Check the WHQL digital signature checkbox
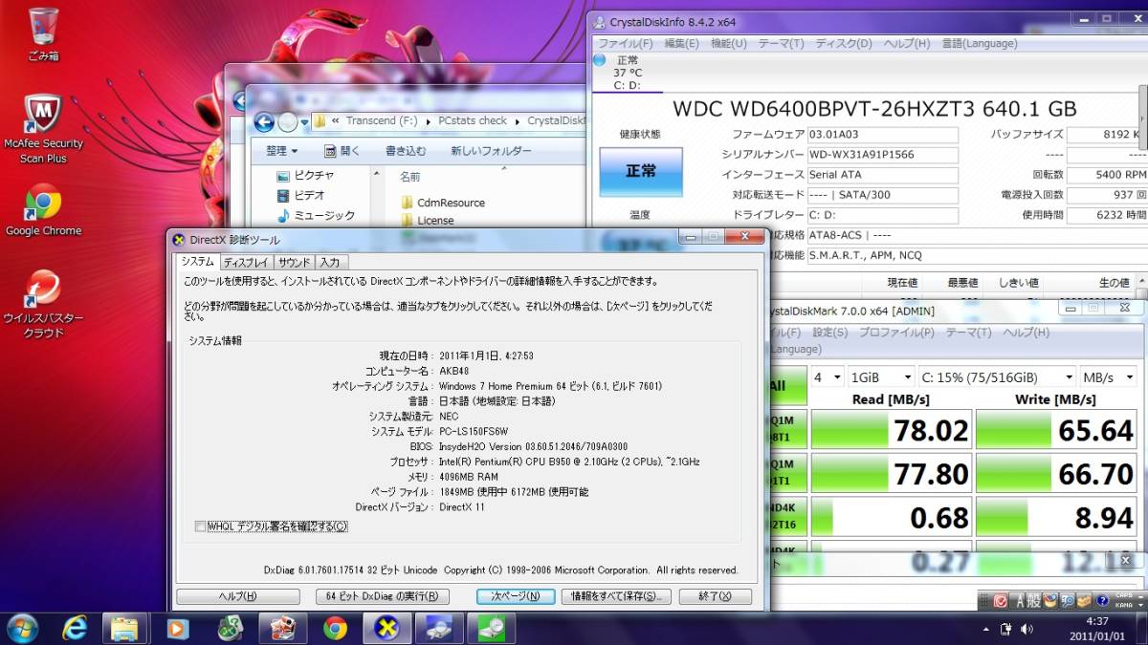This screenshot has height=645, width=1148. pyautogui.click(x=200, y=527)
